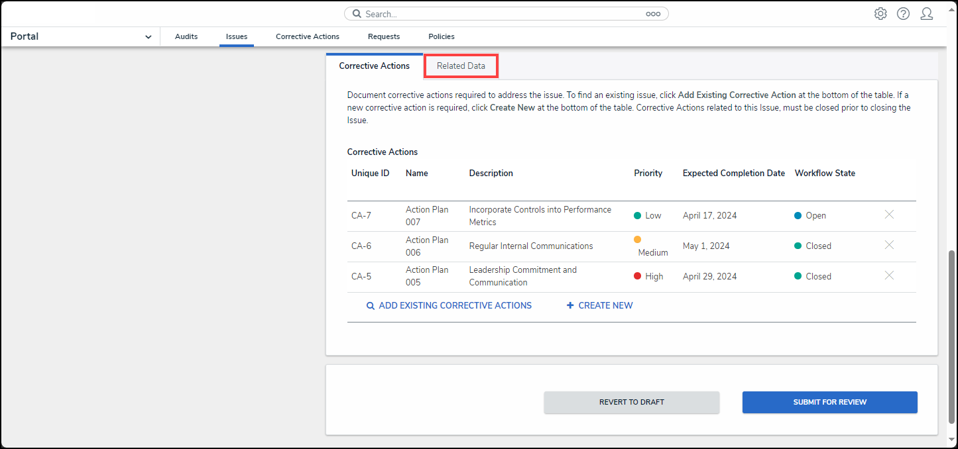Remove corrective action CA-5
958x449 pixels.
click(889, 275)
